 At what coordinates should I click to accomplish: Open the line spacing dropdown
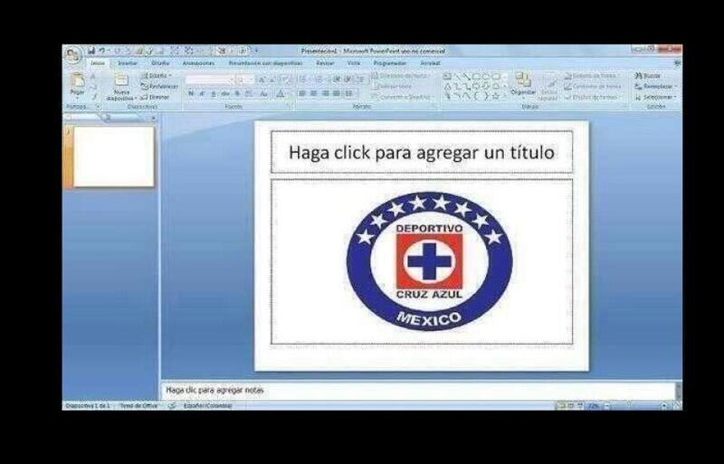pyautogui.click(x=361, y=80)
